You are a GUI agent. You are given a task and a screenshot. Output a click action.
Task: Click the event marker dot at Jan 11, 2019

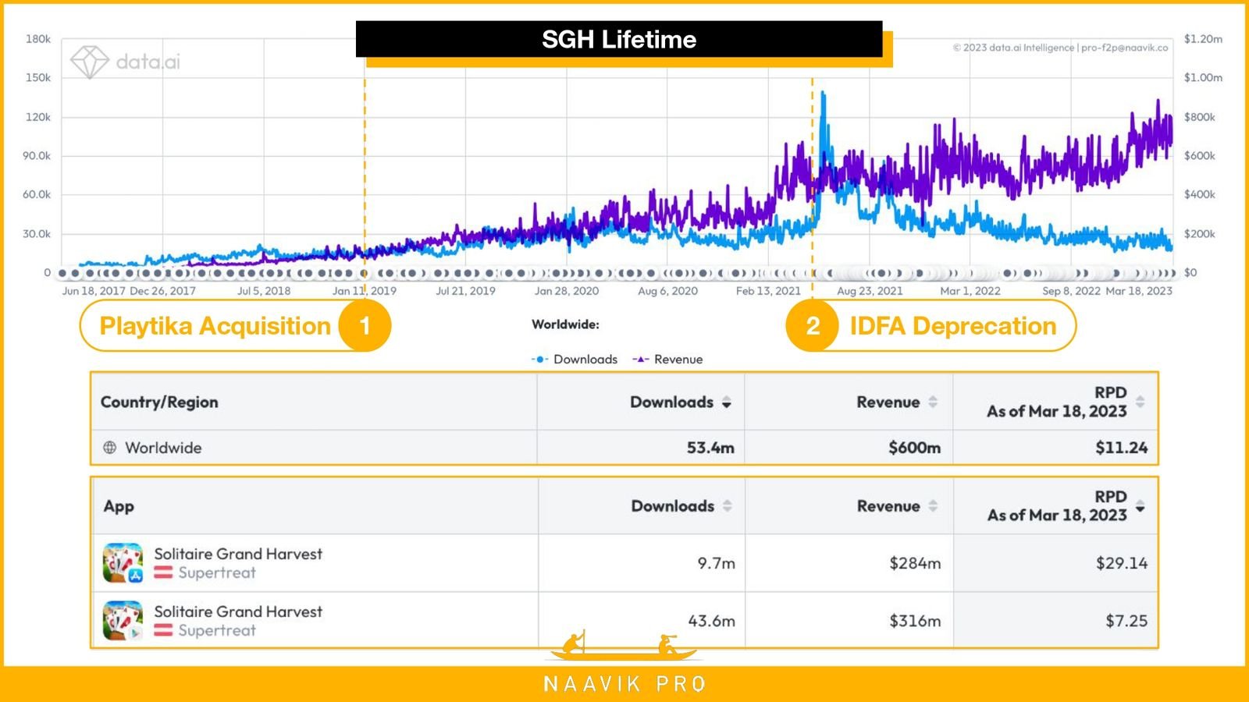coord(364,274)
